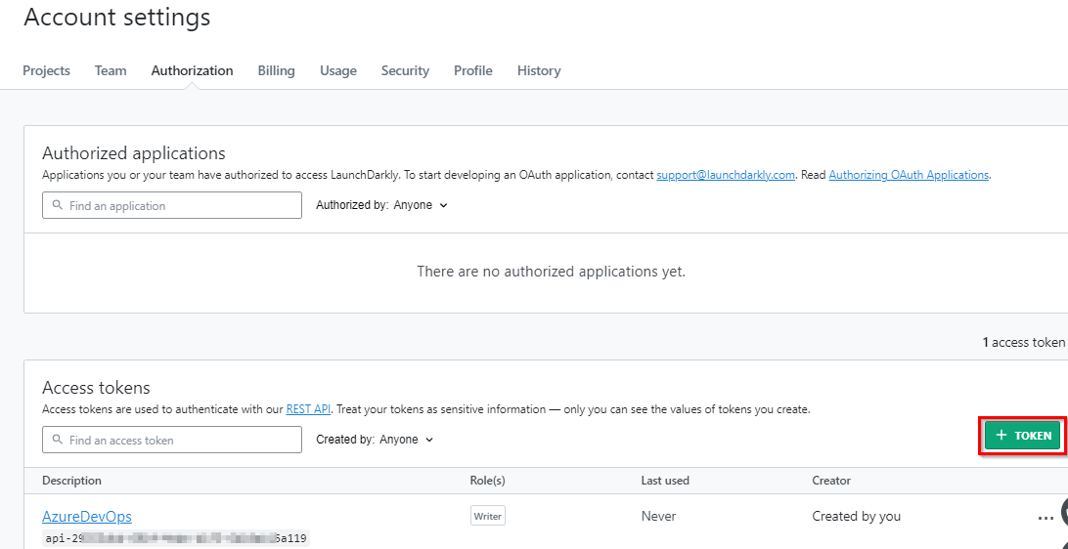Open the Billing tab

point(277,70)
